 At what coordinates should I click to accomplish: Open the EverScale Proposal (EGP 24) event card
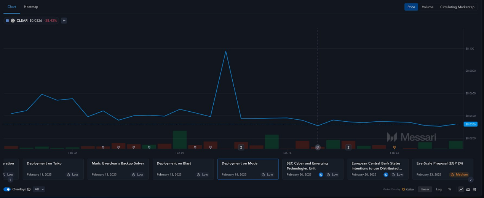pos(442,169)
